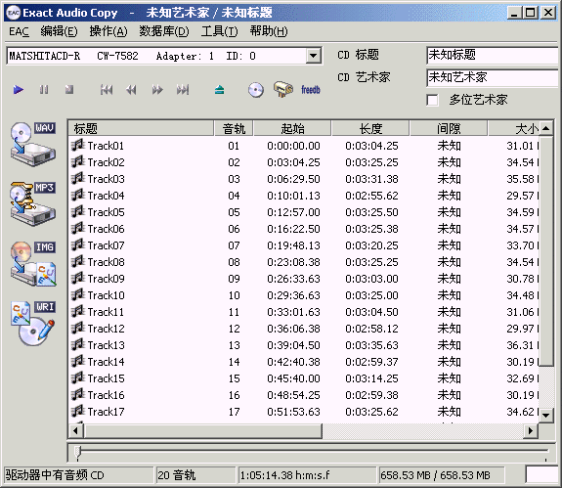This screenshot has width=562, height=488.
Task: Click the playback position slider handle
Action: point(78,452)
